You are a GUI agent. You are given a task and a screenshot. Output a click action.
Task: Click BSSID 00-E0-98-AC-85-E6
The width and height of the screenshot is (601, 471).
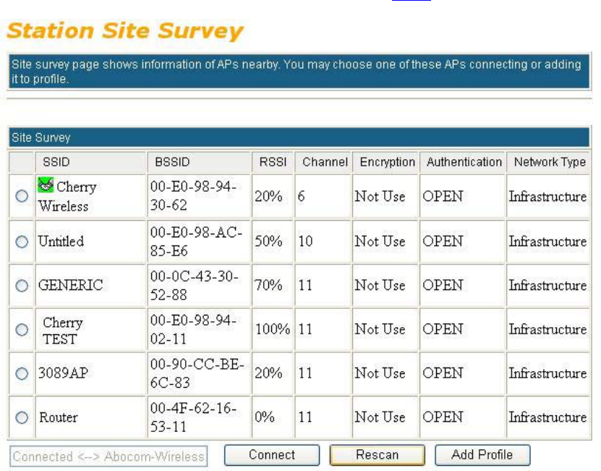coord(196,242)
